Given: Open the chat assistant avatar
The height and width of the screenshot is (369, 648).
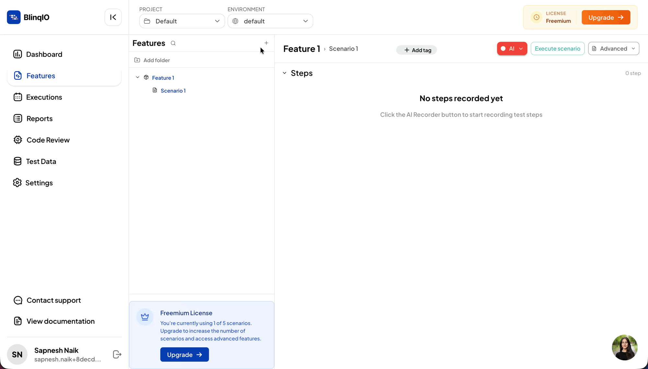Looking at the screenshot, I should 624,347.
